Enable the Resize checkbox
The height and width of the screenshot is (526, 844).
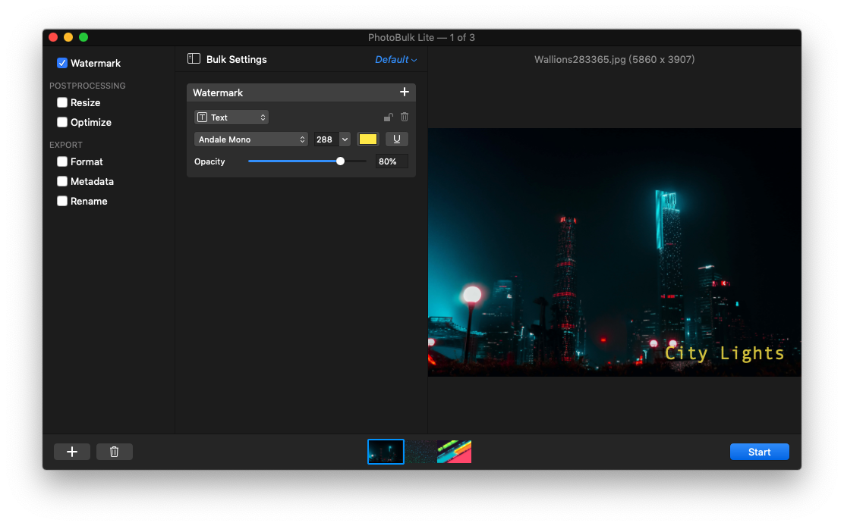[x=62, y=102]
